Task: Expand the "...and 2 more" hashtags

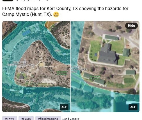Action: tap(70, 119)
